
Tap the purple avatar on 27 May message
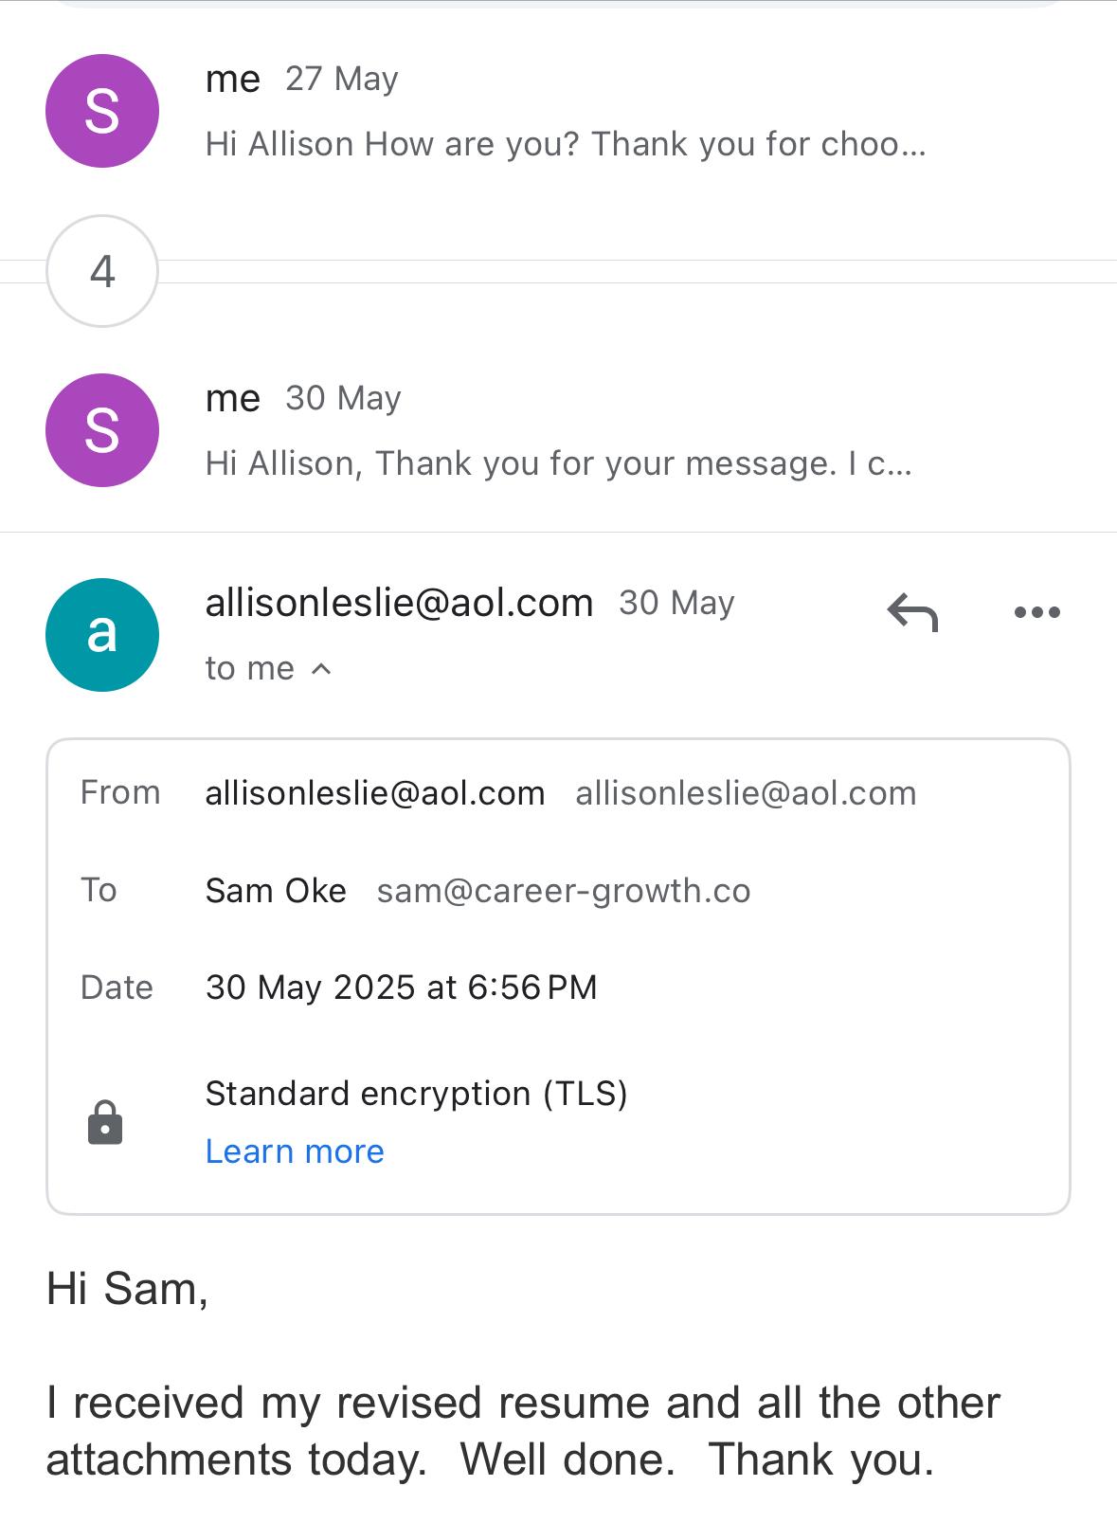point(102,111)
